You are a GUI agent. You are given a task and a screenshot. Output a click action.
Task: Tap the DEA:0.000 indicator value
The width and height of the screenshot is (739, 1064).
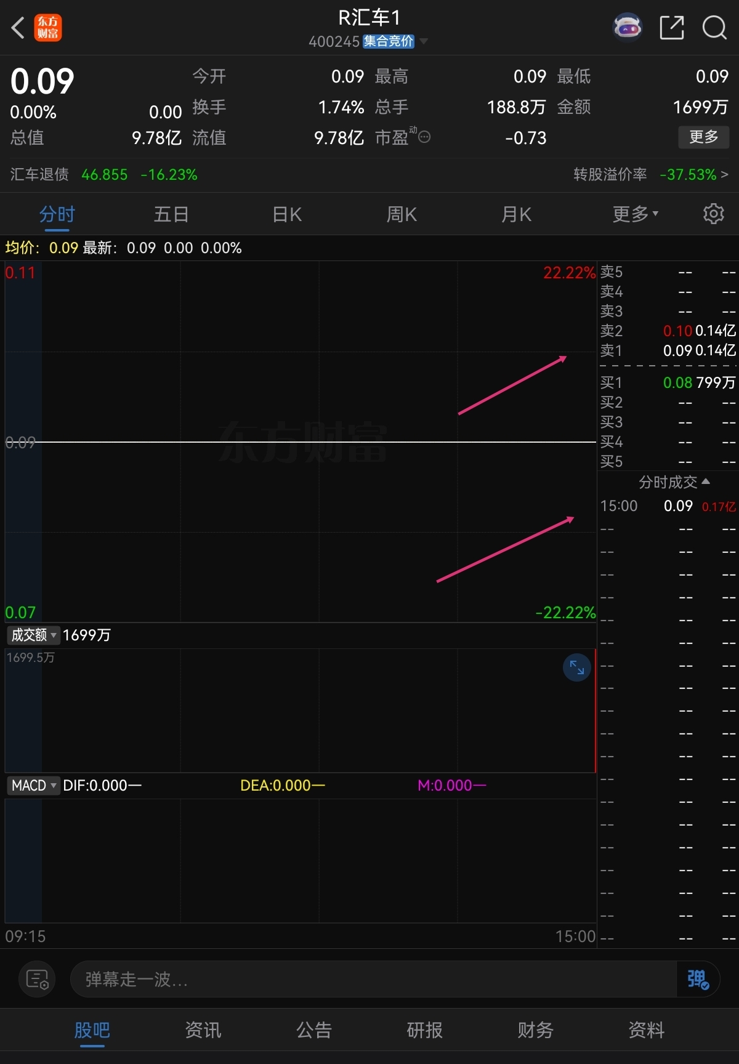(x=282, y=785)
